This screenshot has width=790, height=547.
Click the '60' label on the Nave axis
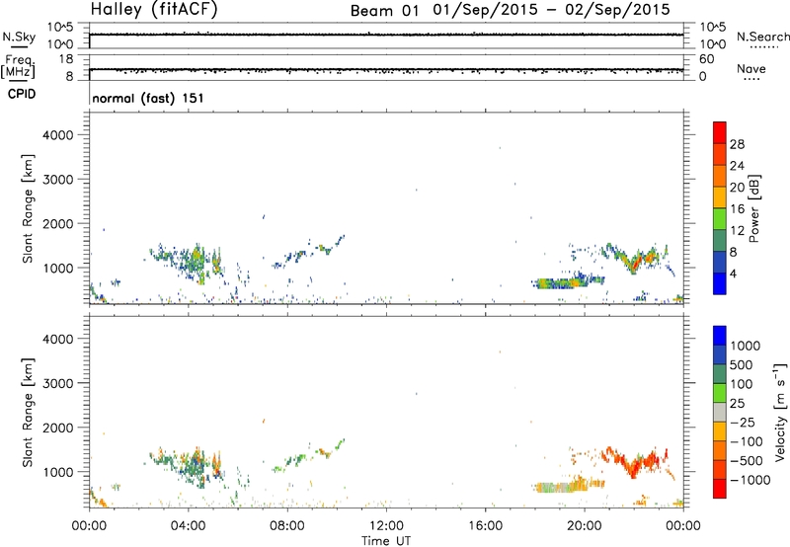[706, 59]
